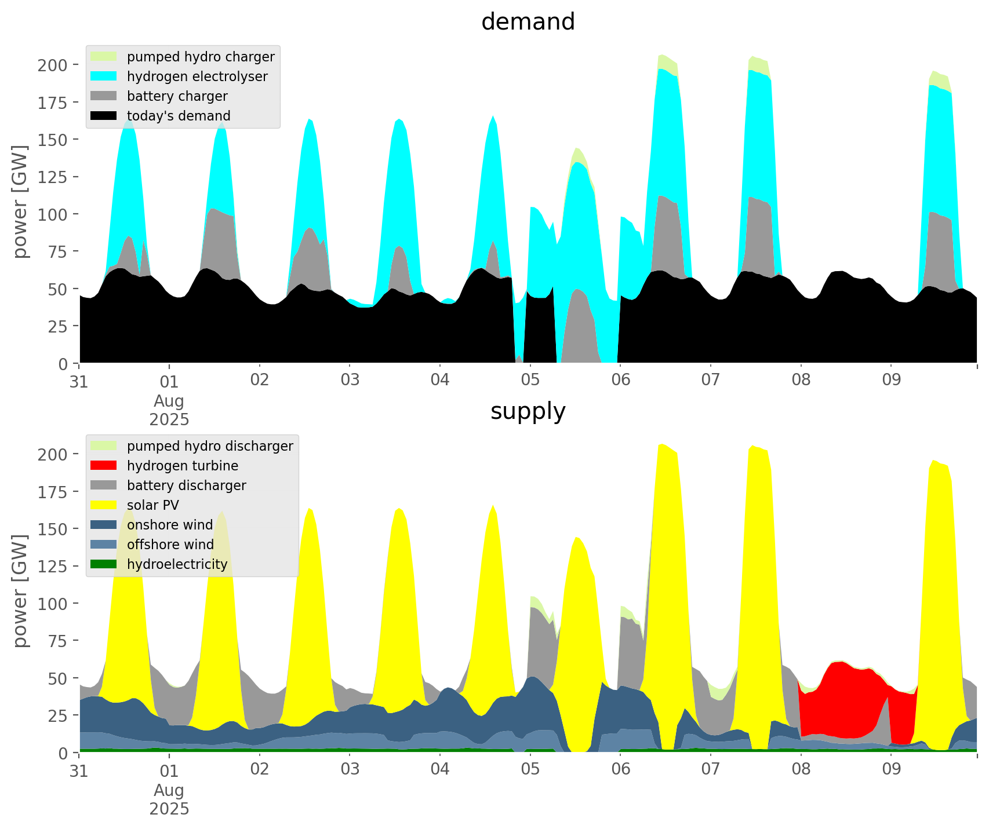This screenshot has height=829, width=989.
Task: Click the black today's demand legend swatch
Action: click(x=104, y=116)
